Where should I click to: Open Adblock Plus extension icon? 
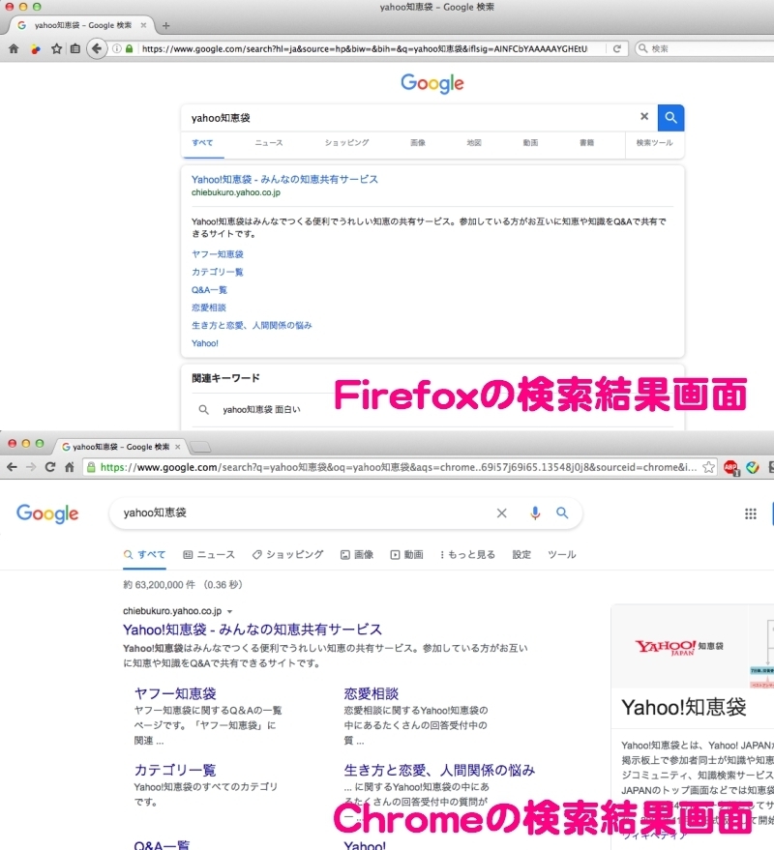(x=731, y=467)
